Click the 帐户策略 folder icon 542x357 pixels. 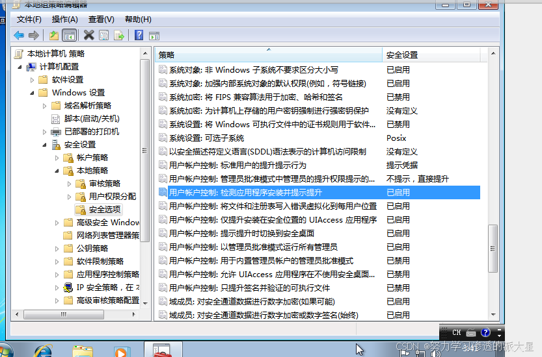coord(68,158)
